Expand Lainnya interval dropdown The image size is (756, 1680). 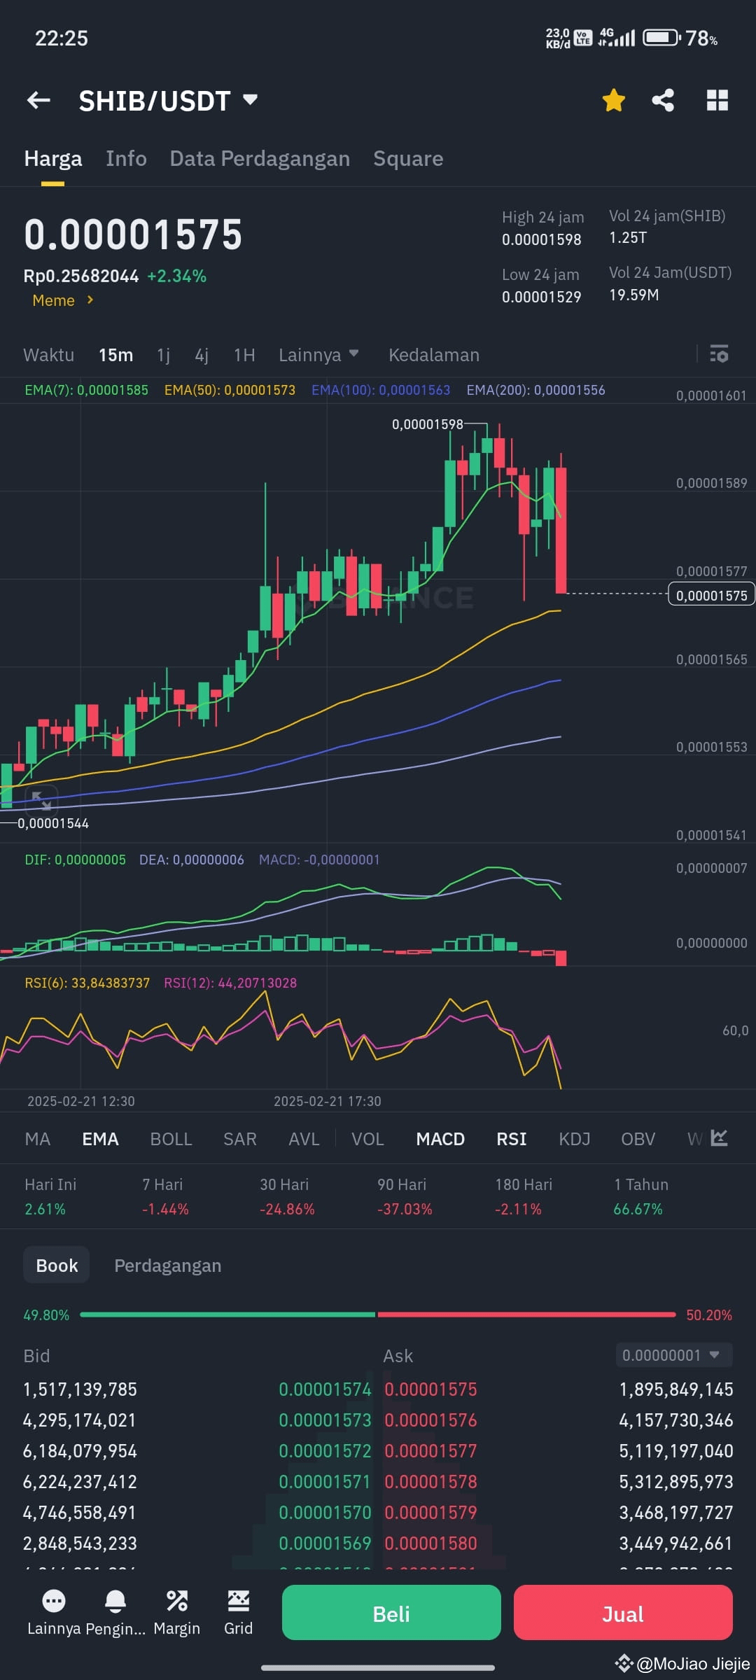coord(318,355)
